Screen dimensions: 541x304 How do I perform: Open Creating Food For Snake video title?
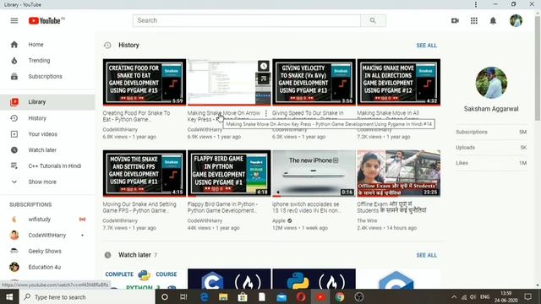(136, 117)
